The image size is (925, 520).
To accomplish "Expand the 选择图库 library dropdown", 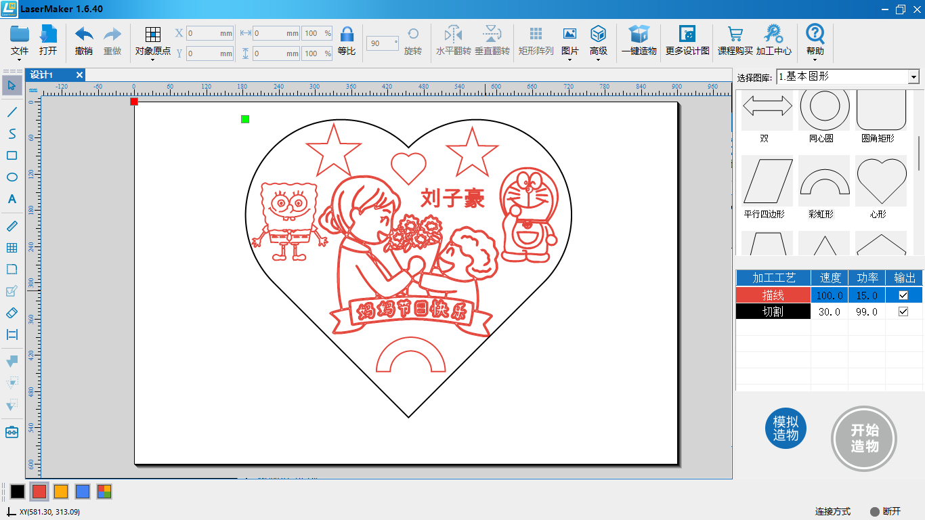I will pos(913,77).
